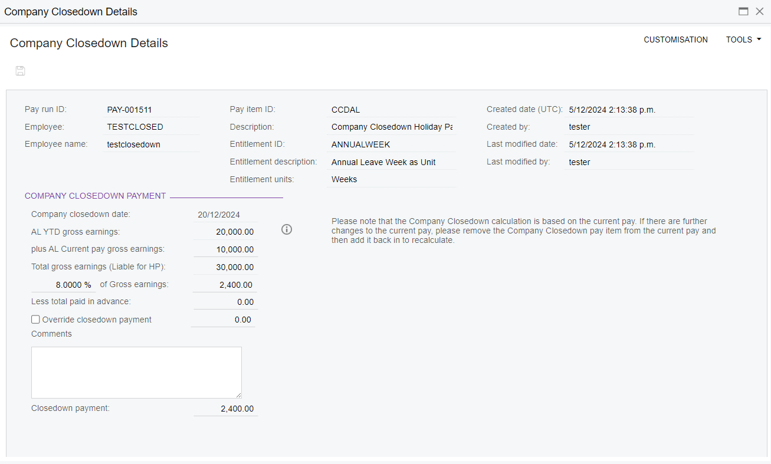The width and height of the screenshot is (771, 464).
Task: Click the Entitlement ID ANNUALWEEK field
Action: pos(392,144)
